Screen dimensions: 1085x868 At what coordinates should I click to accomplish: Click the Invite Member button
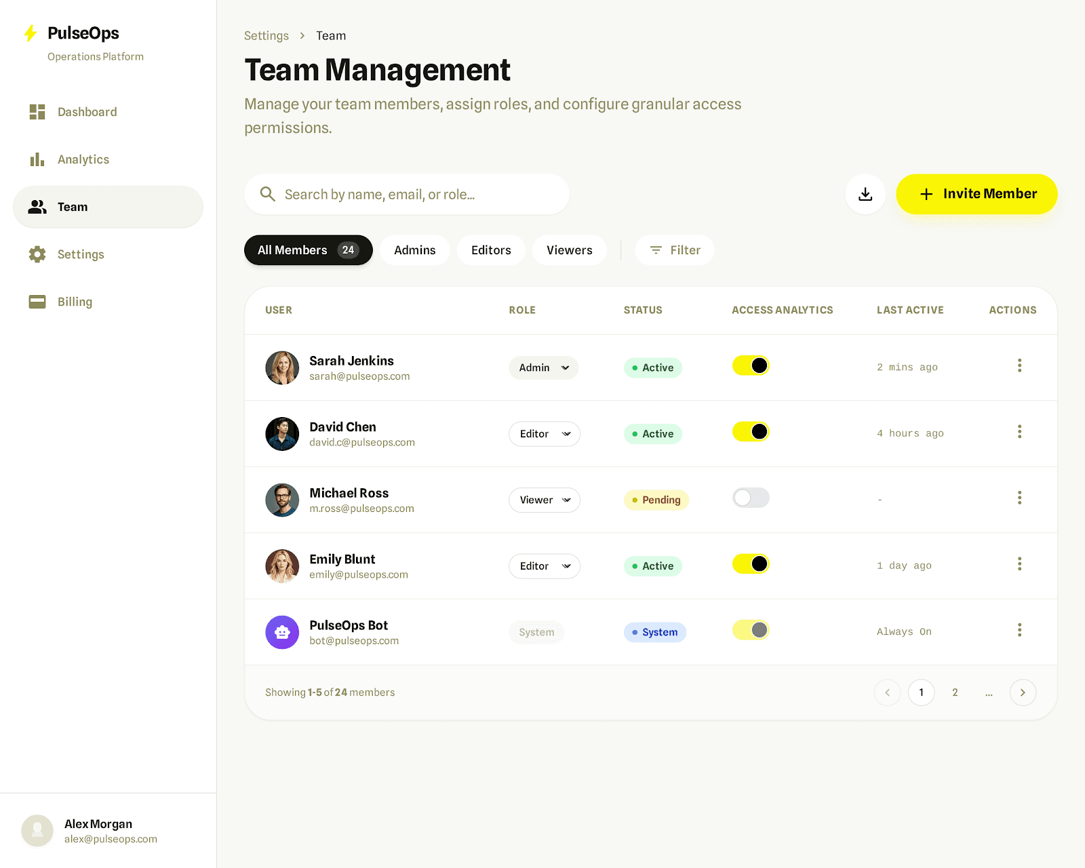coord(976,194)
